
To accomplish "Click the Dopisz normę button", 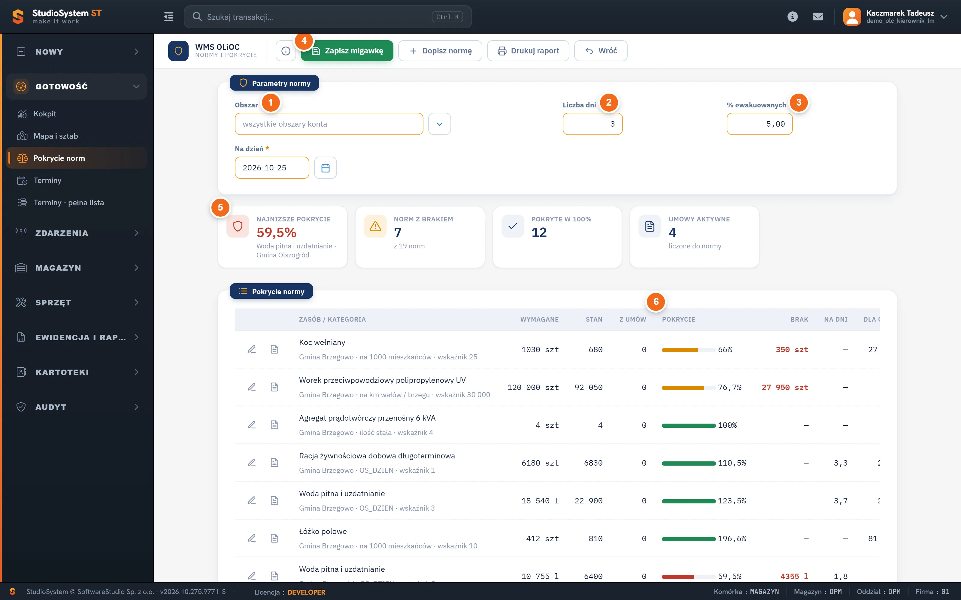I will coord(440,51).
